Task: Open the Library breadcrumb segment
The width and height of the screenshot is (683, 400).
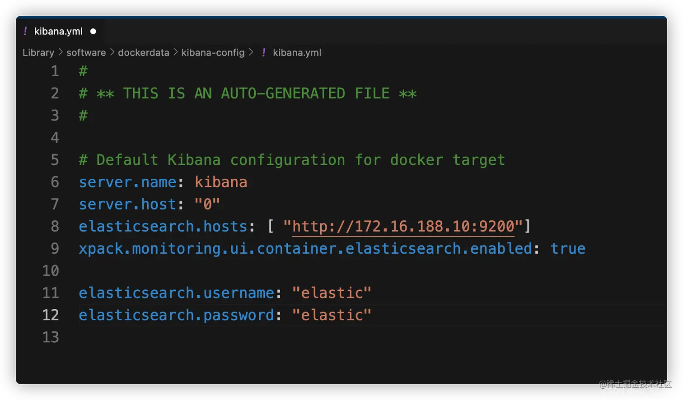Action: 38,53
